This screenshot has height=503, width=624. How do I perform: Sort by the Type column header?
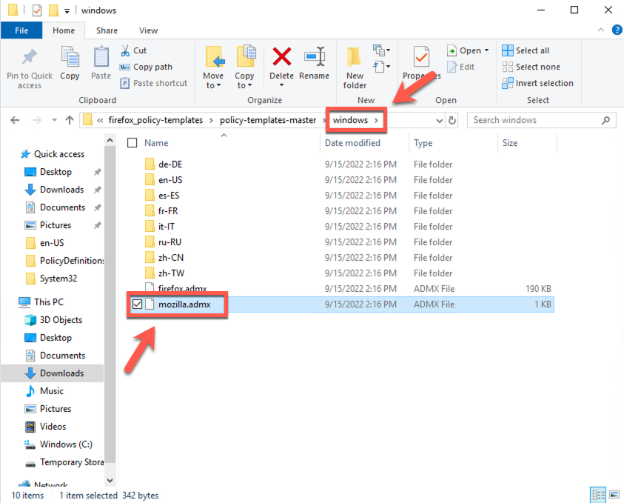[423, 143]
